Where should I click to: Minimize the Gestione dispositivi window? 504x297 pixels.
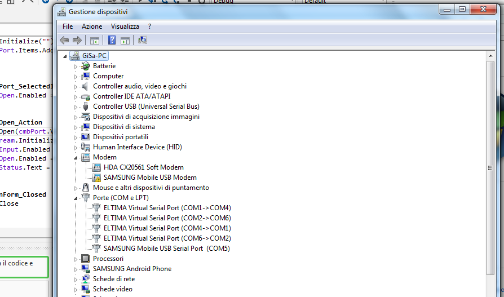point(447,10)
